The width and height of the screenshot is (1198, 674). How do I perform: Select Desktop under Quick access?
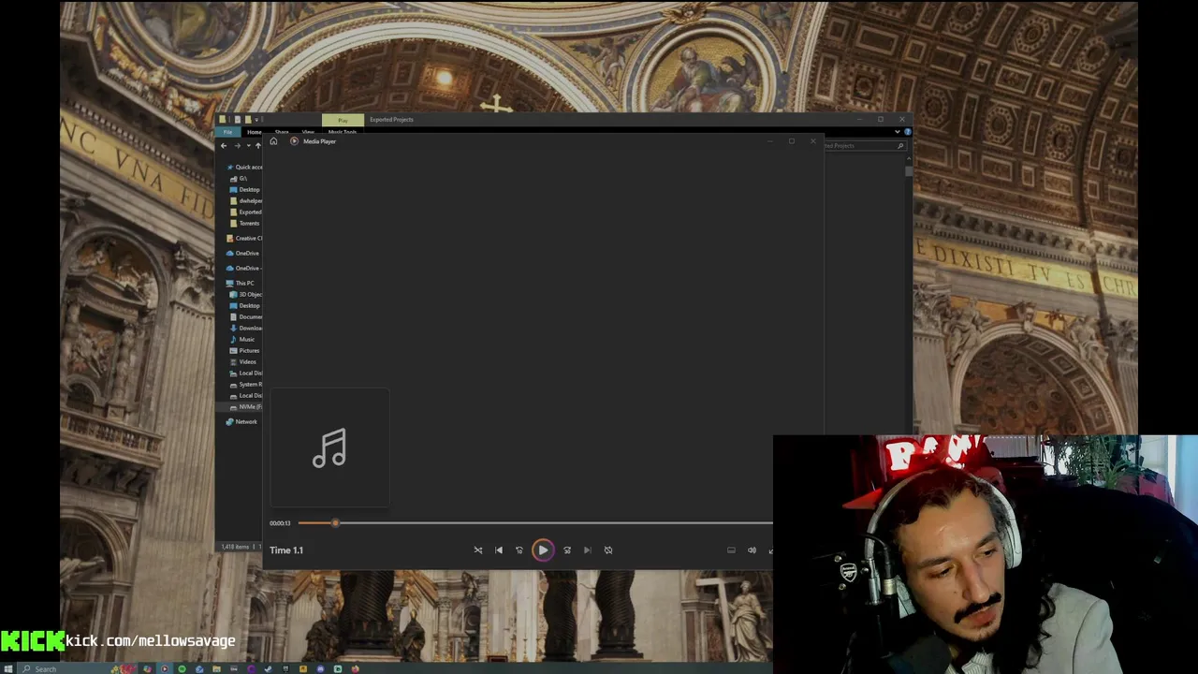point(245,190)
